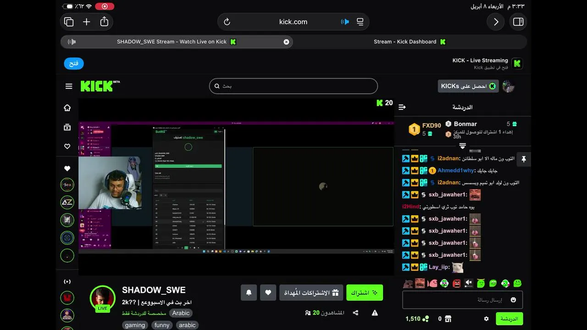Click the live broadcast icon in sidebar
This screenshot has height=330, width=587.
67,281
